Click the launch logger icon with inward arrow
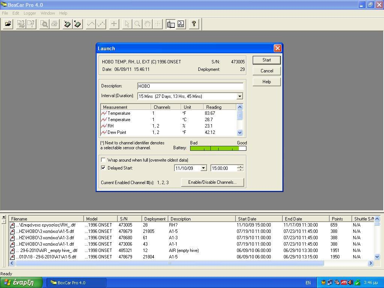 pyautogui.click(x=67, y=24)
